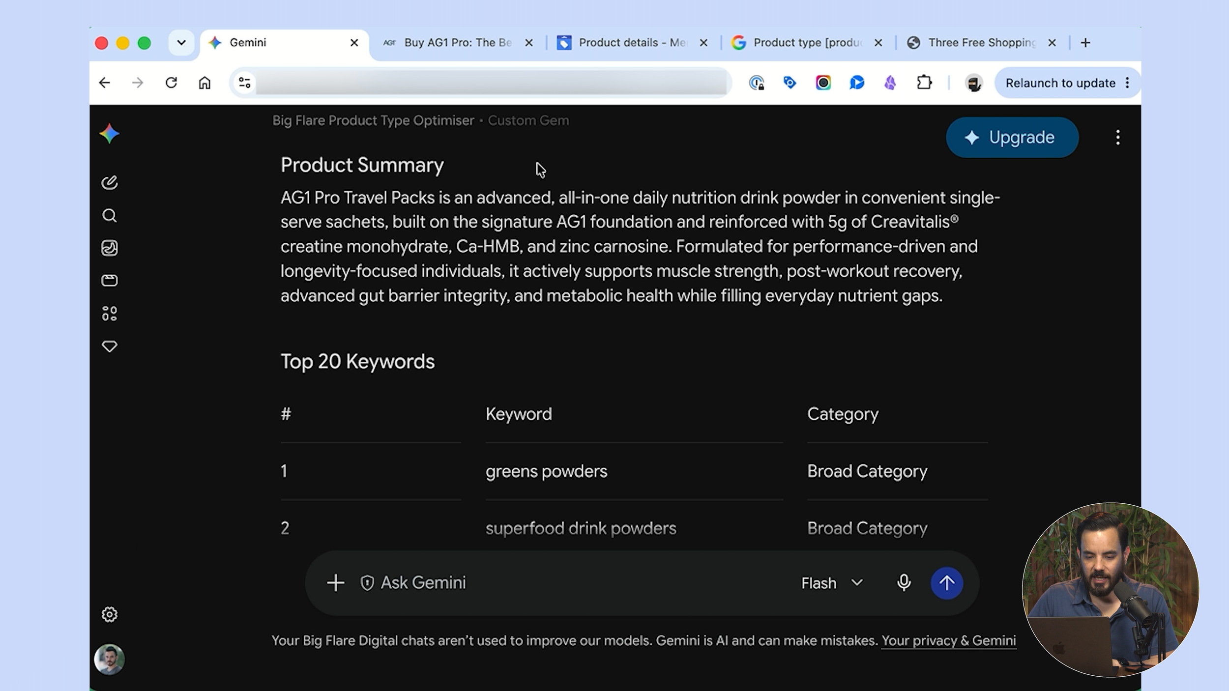Close the Gemini tab
The width and height of the screenshot is (1229, 691).
click(x=354, y=43)
